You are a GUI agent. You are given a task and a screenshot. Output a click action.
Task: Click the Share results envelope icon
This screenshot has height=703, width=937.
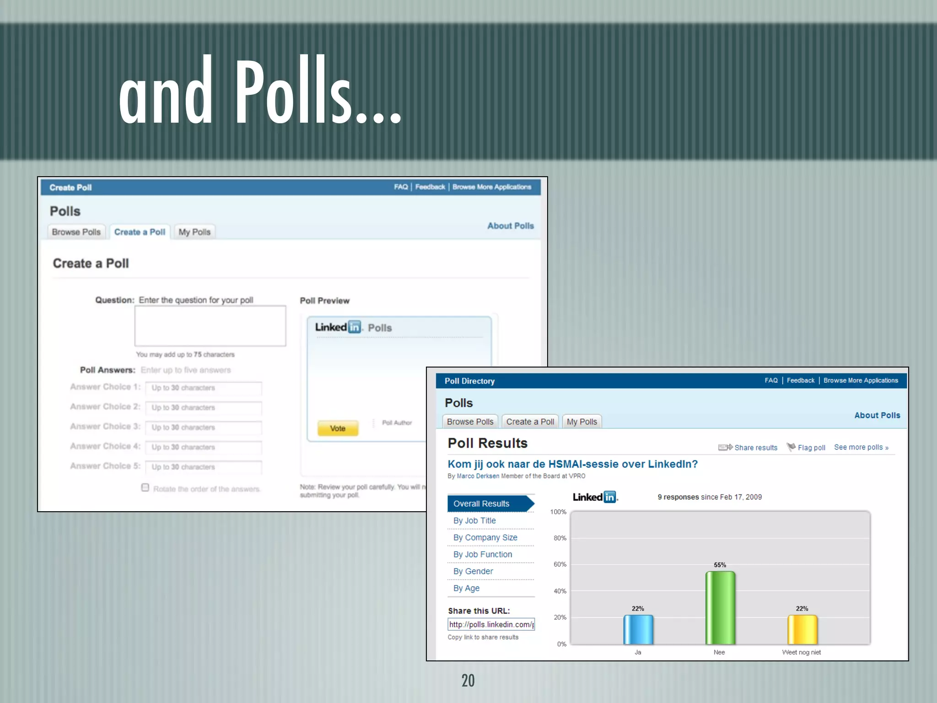coord(725,447)
